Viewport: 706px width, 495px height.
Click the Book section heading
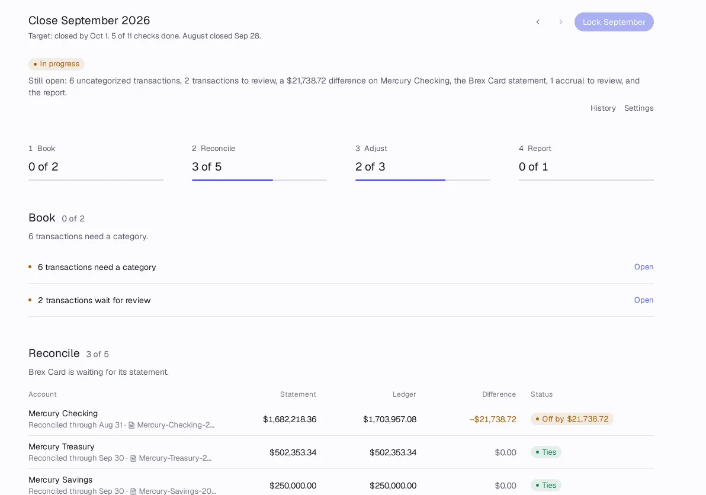point(42,218)
